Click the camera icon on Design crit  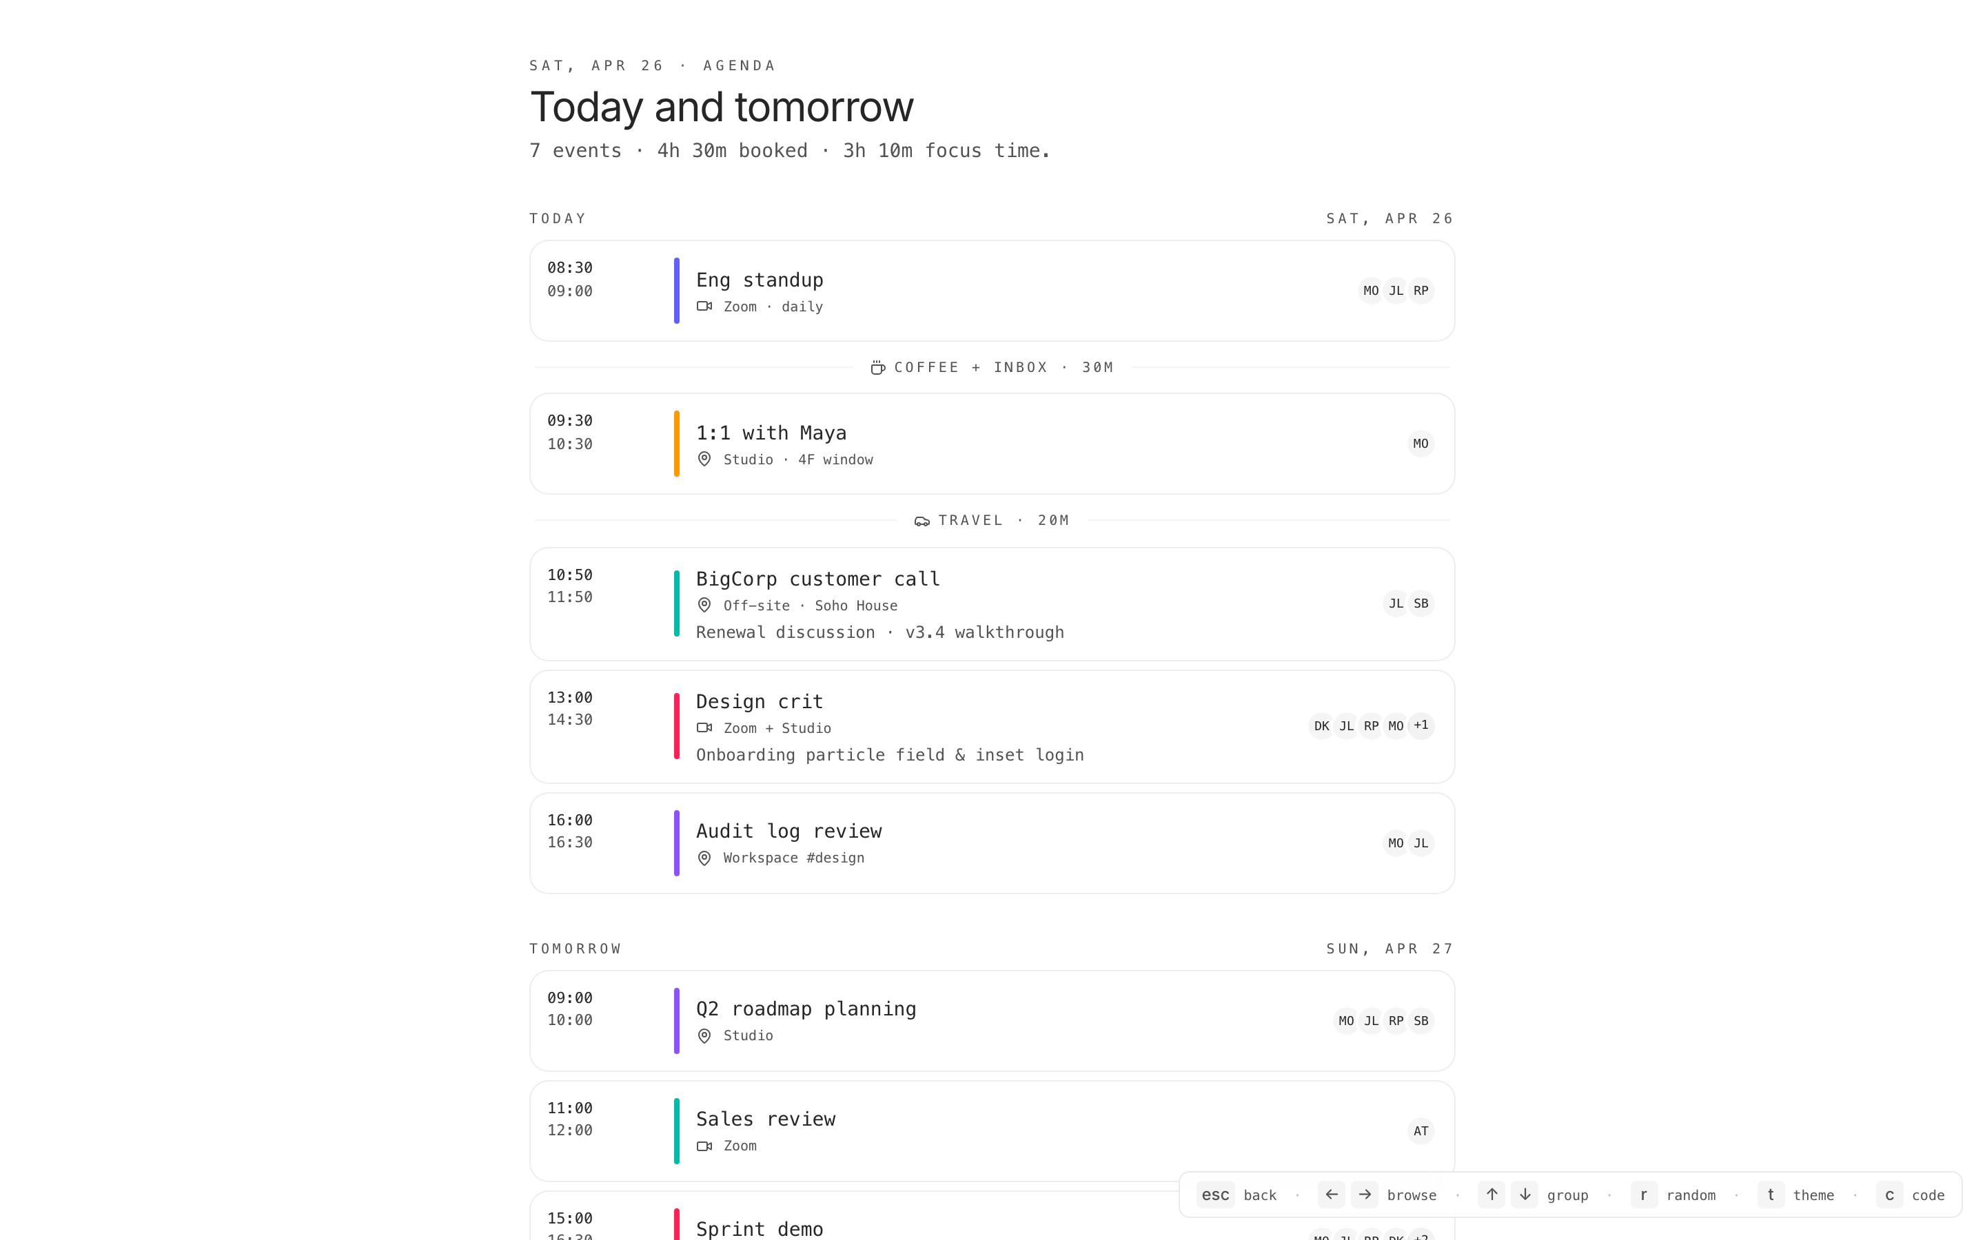[x=704, y=727]
